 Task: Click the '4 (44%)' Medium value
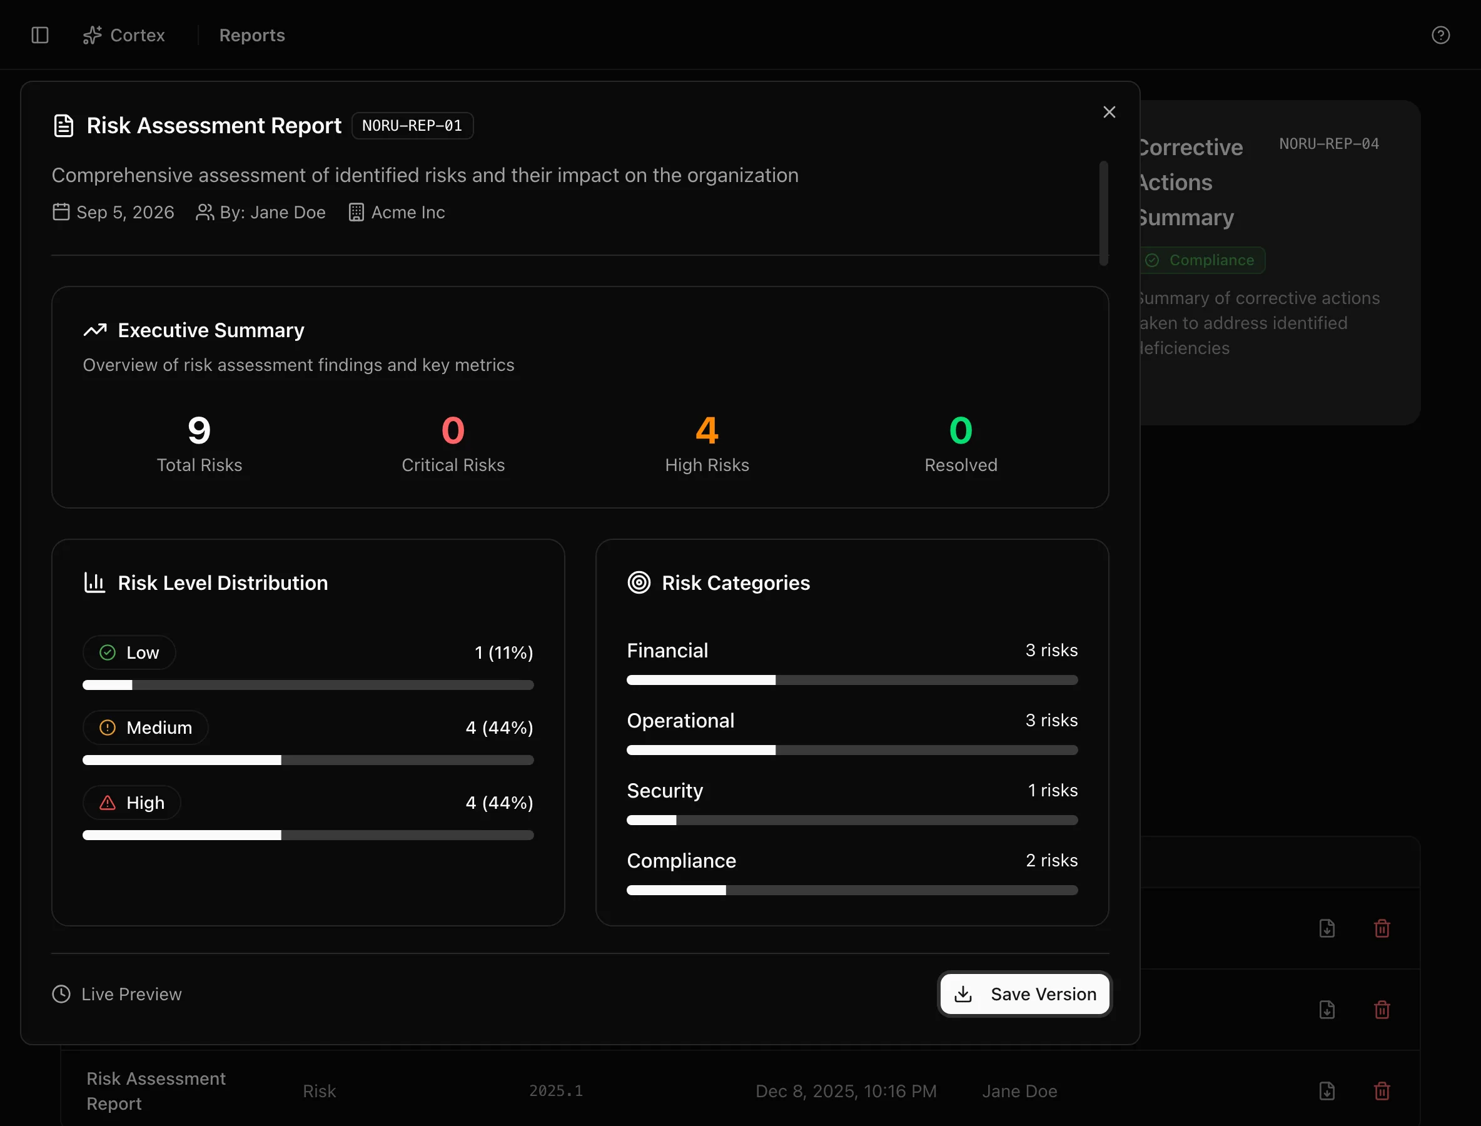pos(499,727)
